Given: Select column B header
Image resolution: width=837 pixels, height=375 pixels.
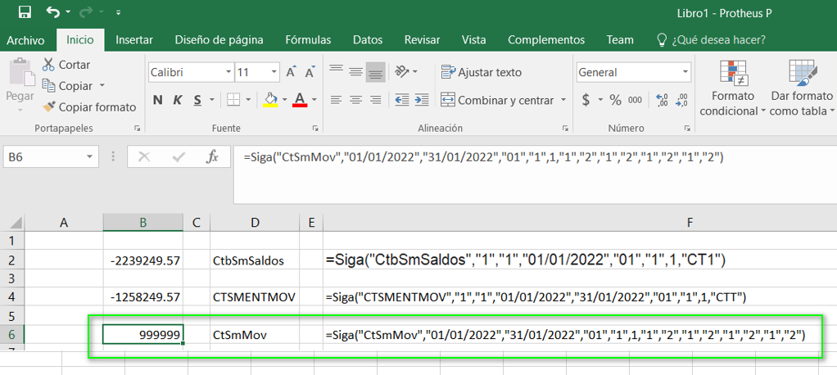Looking at the screenshot, I should coord(143,223).
